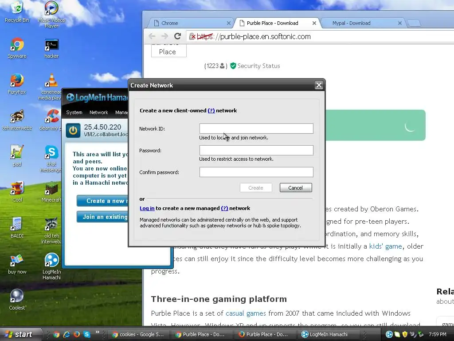This screenshot has height=341, width=454.
Task: Click security shield tray icon
Action: [405, 334]
